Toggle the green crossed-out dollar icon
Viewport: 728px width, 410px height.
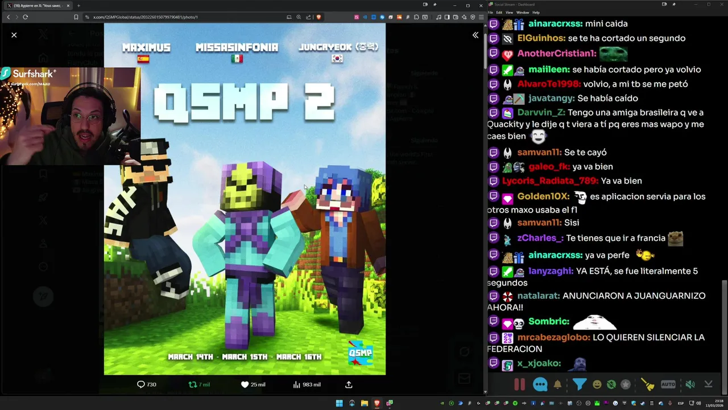(x=611, y=384)
